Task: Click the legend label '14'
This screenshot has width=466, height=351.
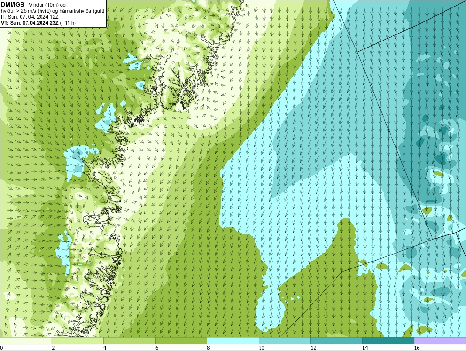Action: coord(365,348)
